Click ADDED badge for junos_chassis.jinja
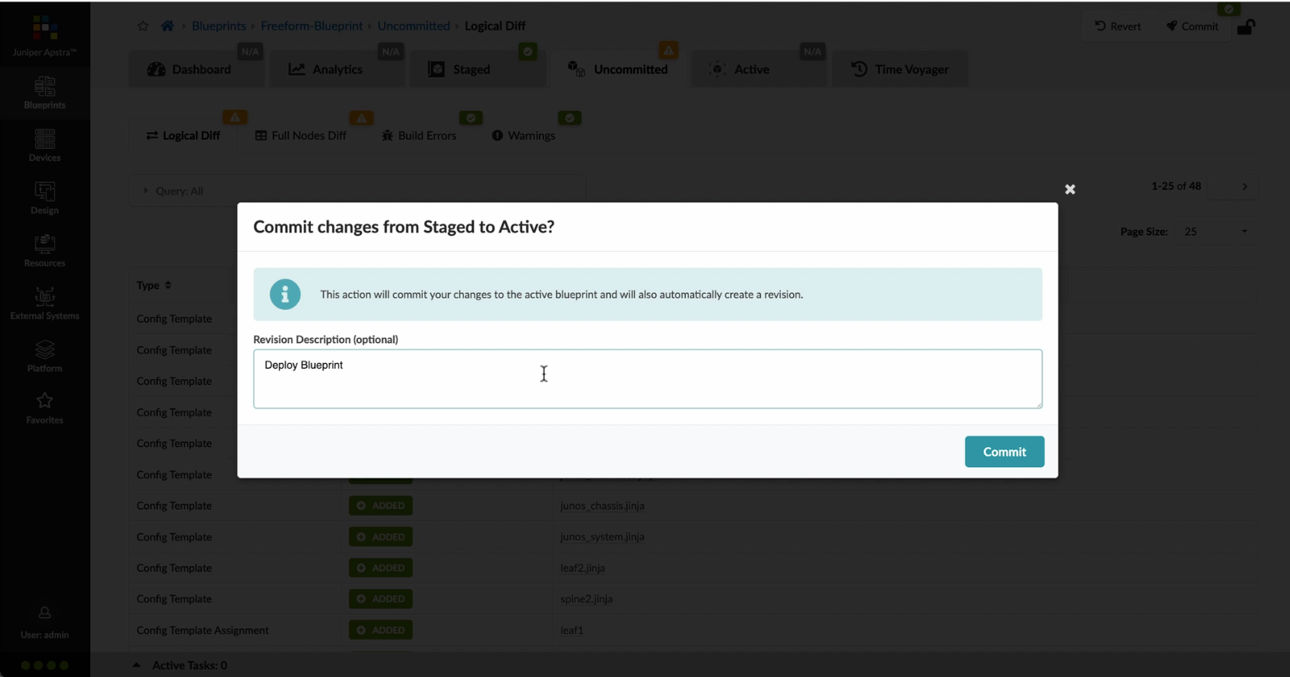Screen dimensions: 1290x677 [381, 506]
